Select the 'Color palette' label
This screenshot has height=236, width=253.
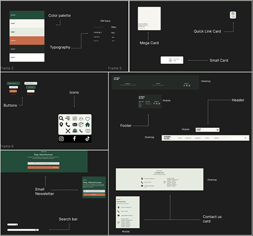[60, 16]
